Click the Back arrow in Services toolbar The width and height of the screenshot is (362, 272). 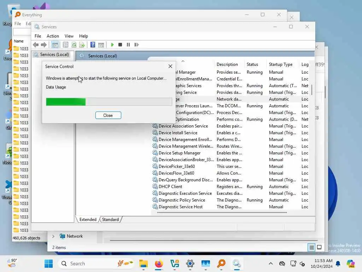tap(36, 45)
